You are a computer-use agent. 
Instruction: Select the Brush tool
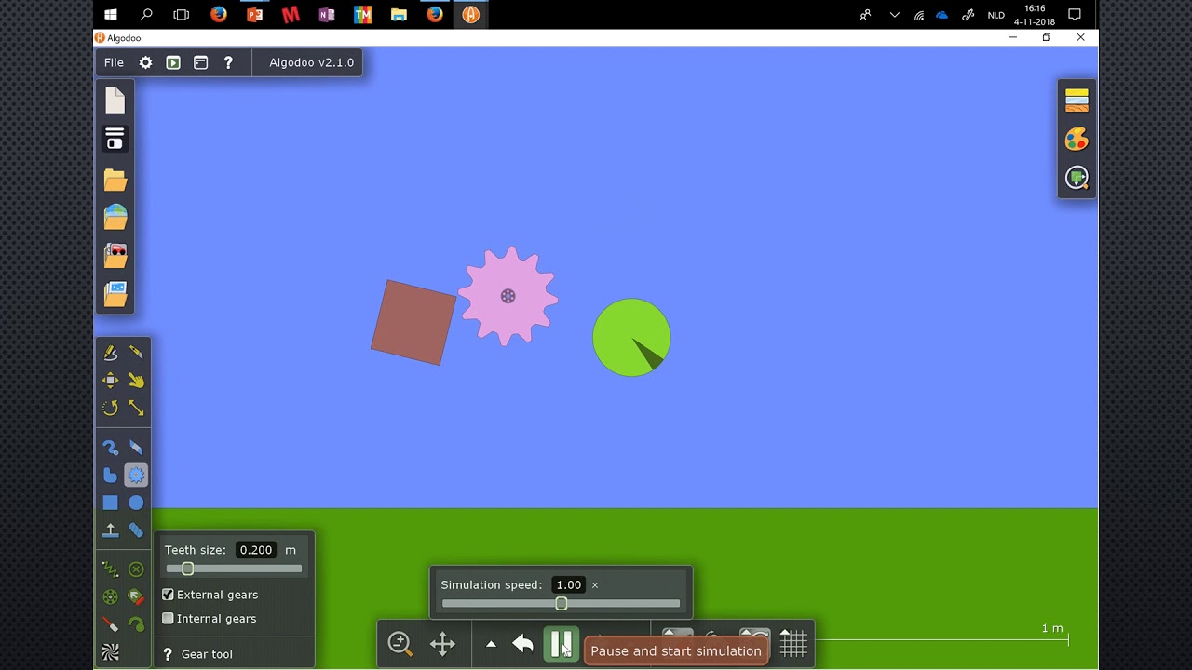pyautogui.click(x=110, y=448)
